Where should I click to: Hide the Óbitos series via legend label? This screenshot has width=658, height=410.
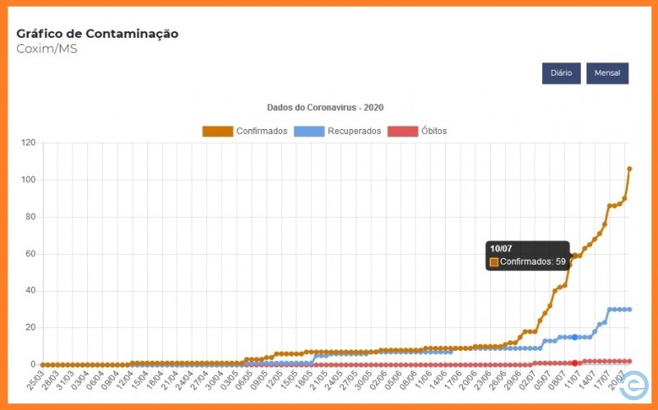tap(433, 131)
